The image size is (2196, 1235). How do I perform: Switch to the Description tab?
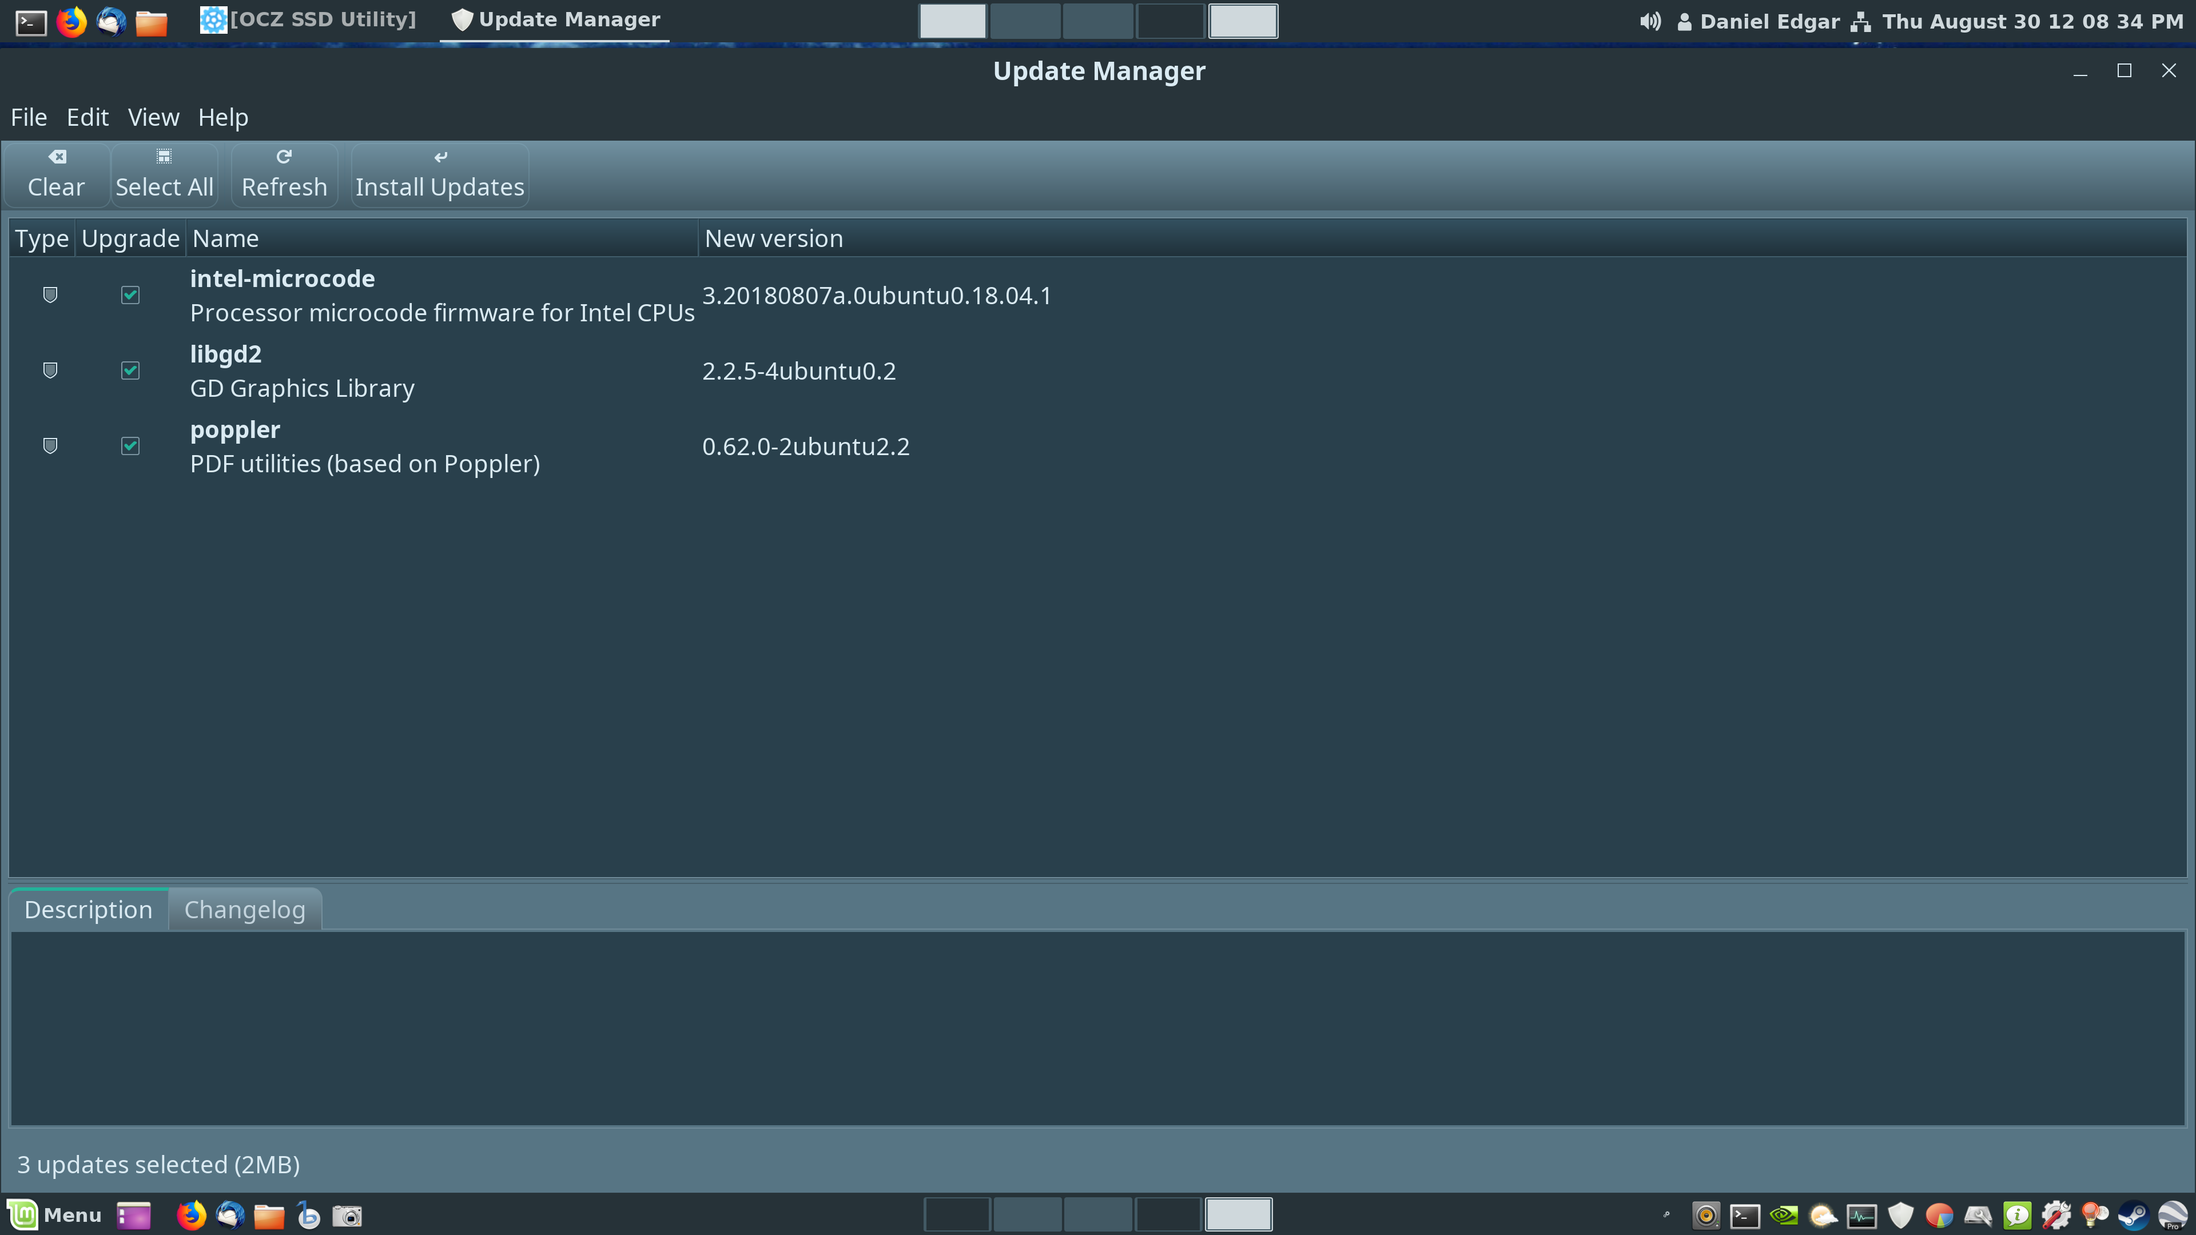[x=89, y=910]
